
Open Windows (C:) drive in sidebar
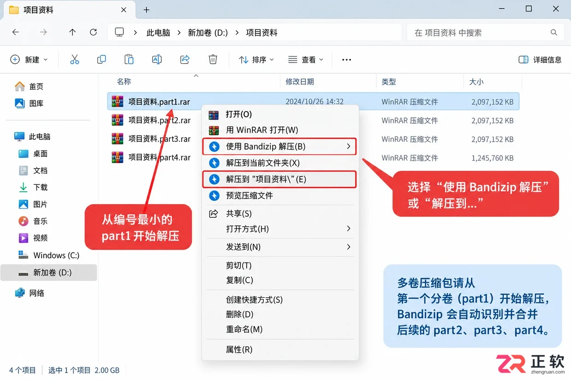[x=49, y=255]
